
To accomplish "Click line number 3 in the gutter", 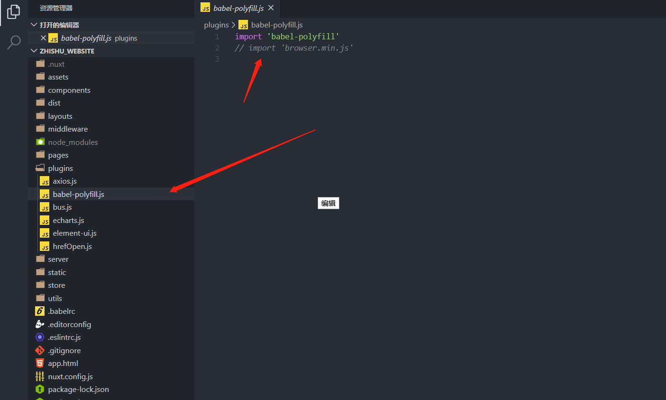I will tap(217, 59).
